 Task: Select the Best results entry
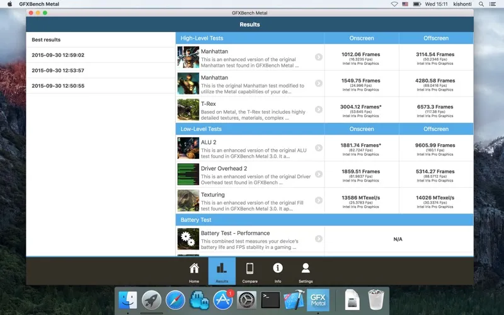point(47,40)
